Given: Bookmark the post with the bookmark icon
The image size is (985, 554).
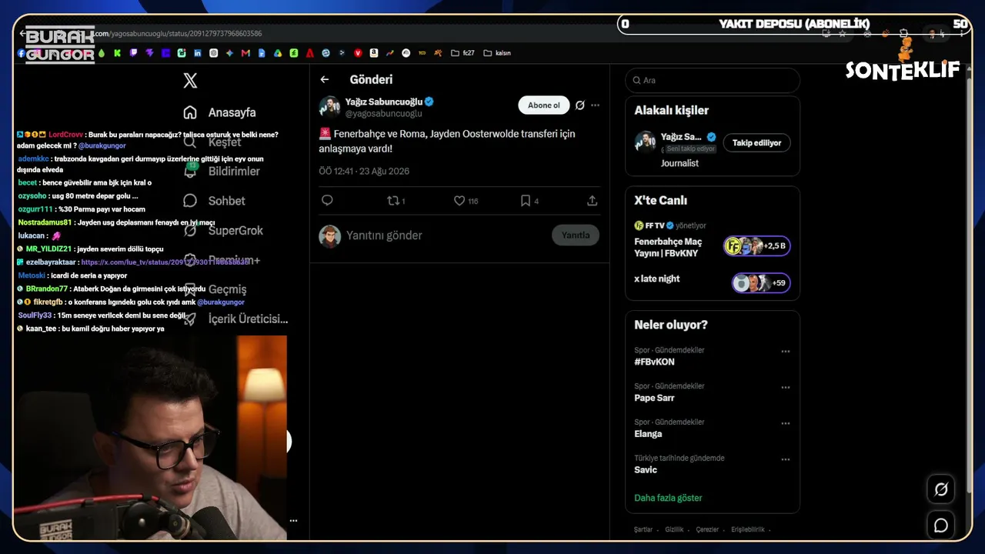Looking at the screenshot, I should [x=529, y=201].
